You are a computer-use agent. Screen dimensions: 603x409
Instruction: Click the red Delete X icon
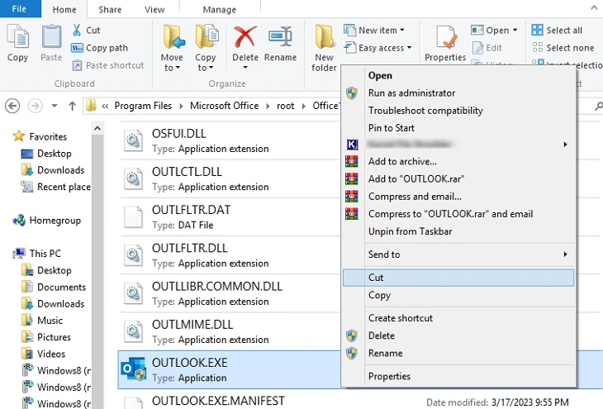click(x=245, y=37)
